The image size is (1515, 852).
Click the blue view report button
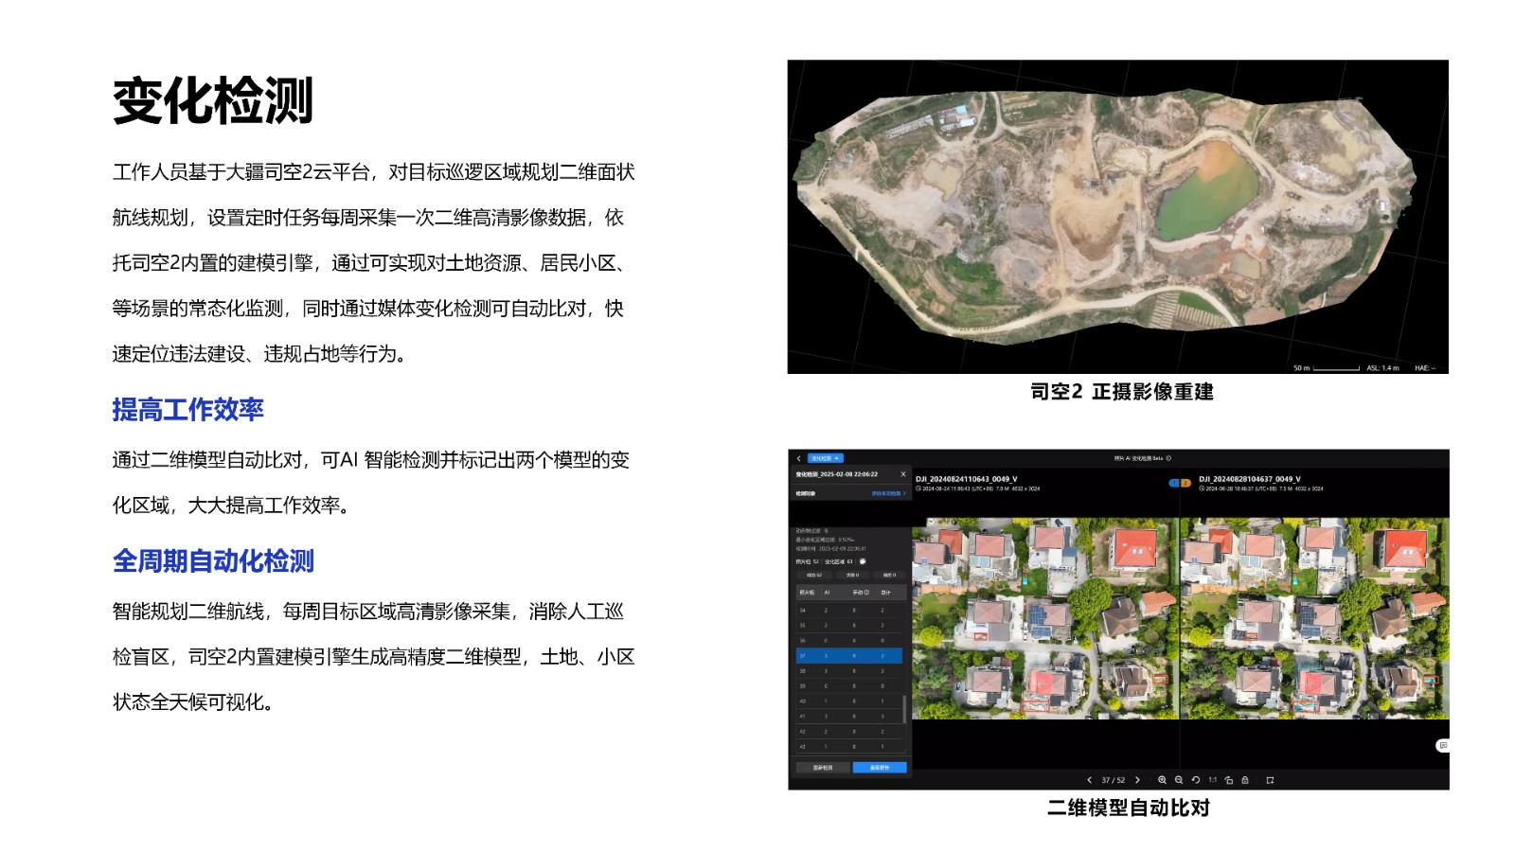tap(880, 768)
